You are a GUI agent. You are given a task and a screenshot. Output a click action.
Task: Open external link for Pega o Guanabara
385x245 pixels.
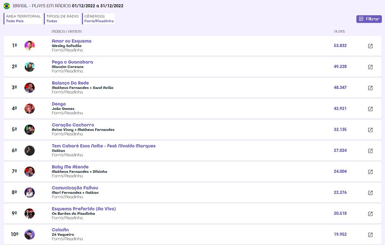click(x=370, y=67)
